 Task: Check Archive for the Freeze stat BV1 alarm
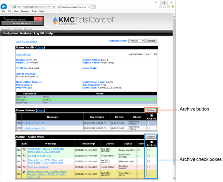point(149,150)
